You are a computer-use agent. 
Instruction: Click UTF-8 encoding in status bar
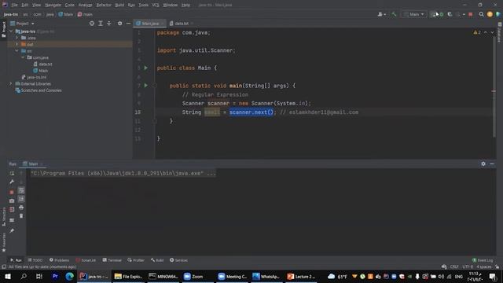468,267
